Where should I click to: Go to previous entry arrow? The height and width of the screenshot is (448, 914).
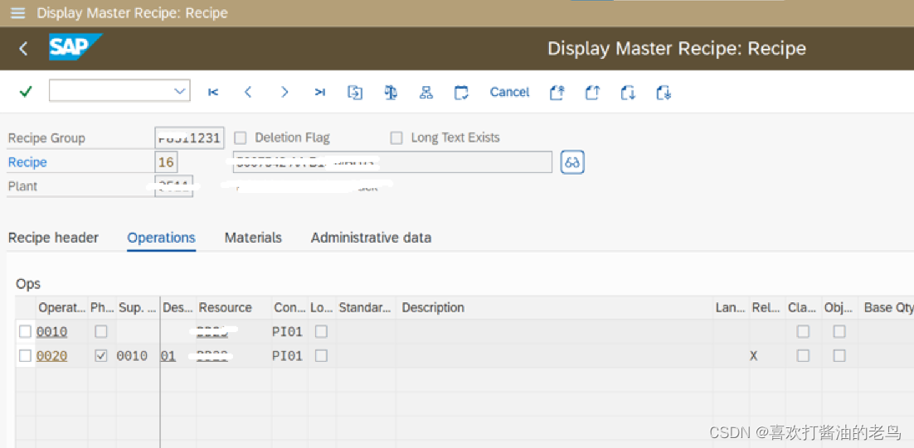[248, 92]
